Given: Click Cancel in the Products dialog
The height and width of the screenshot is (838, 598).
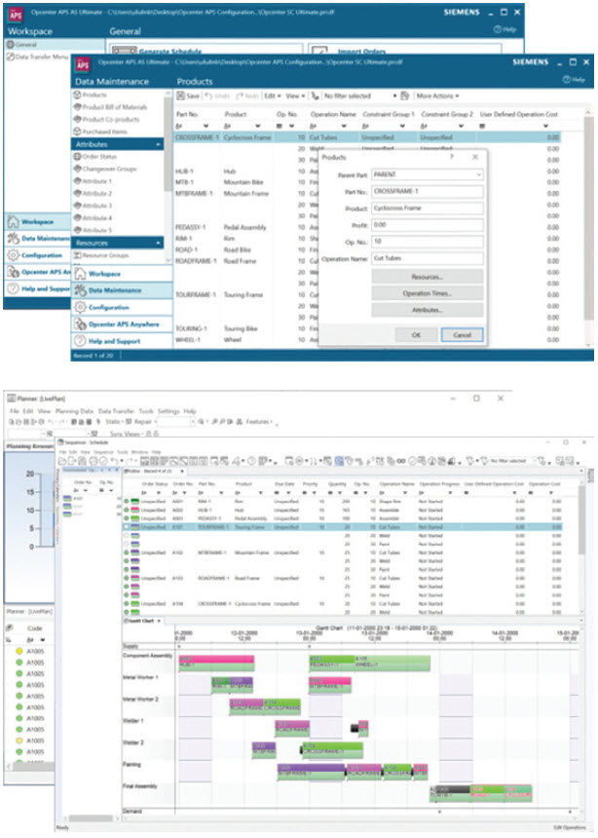Looking at the screenshot, I should [463, 335].
